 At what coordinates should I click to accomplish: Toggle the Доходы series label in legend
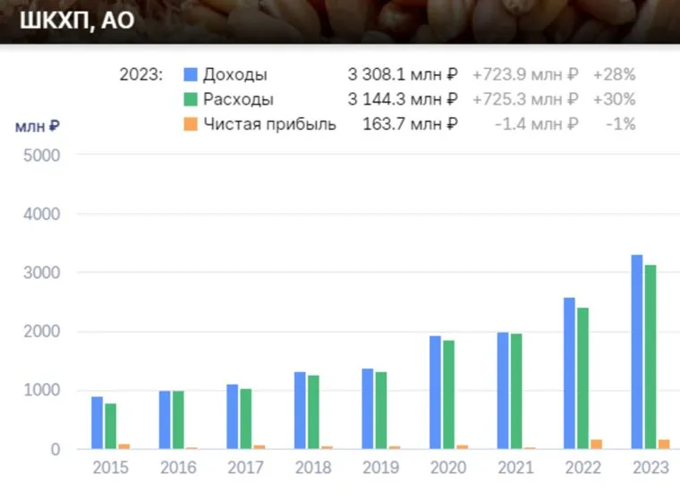click(x=234, y=75)
